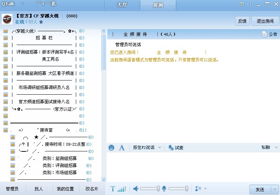This screenshot has width=280, height=195.
Task: Click the room ID (888) text
Action: (72, 16)
